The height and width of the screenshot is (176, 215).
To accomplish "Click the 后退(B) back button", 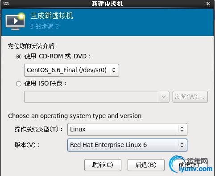I will [x=146, y=165].
